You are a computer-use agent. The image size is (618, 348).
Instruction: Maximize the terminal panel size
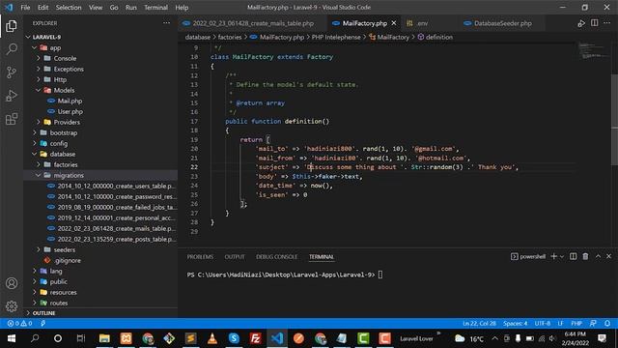(x=598, y=256)
